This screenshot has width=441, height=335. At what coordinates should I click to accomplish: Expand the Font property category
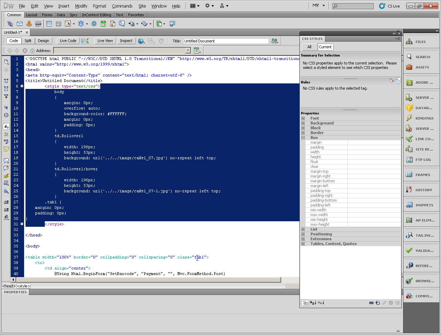pos(303,118)
